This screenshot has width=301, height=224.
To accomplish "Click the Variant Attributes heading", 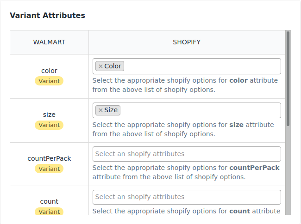I will coord(47,15).
